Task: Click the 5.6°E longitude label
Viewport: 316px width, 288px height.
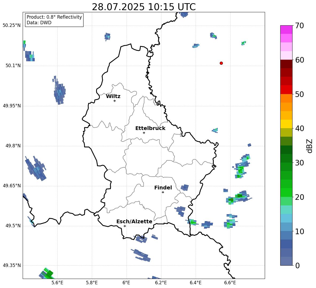Action: coord(57,283)
